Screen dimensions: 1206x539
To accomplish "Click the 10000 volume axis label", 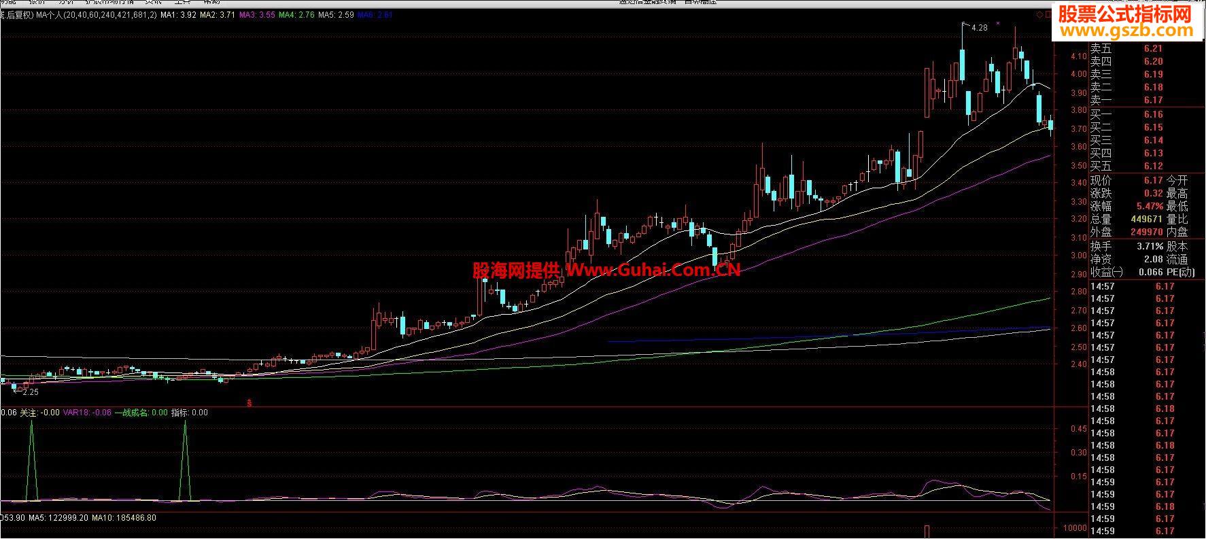I will [1074, 528].
